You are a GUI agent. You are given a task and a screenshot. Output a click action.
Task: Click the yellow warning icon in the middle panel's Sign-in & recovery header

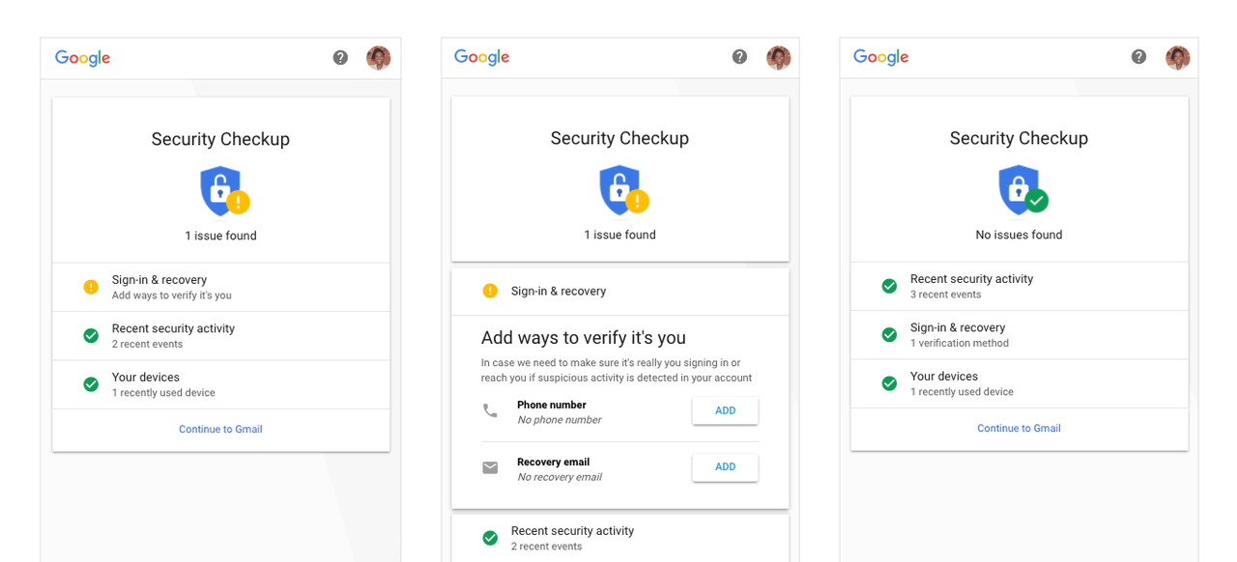[x=490, y=291]
